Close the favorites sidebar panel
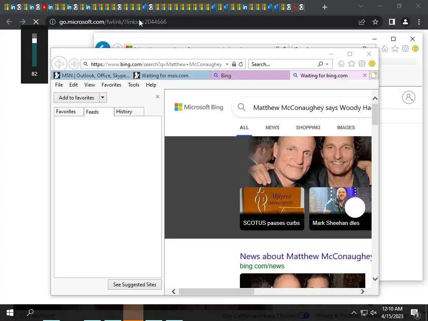428x321 pixels. (x=158, y=97)
